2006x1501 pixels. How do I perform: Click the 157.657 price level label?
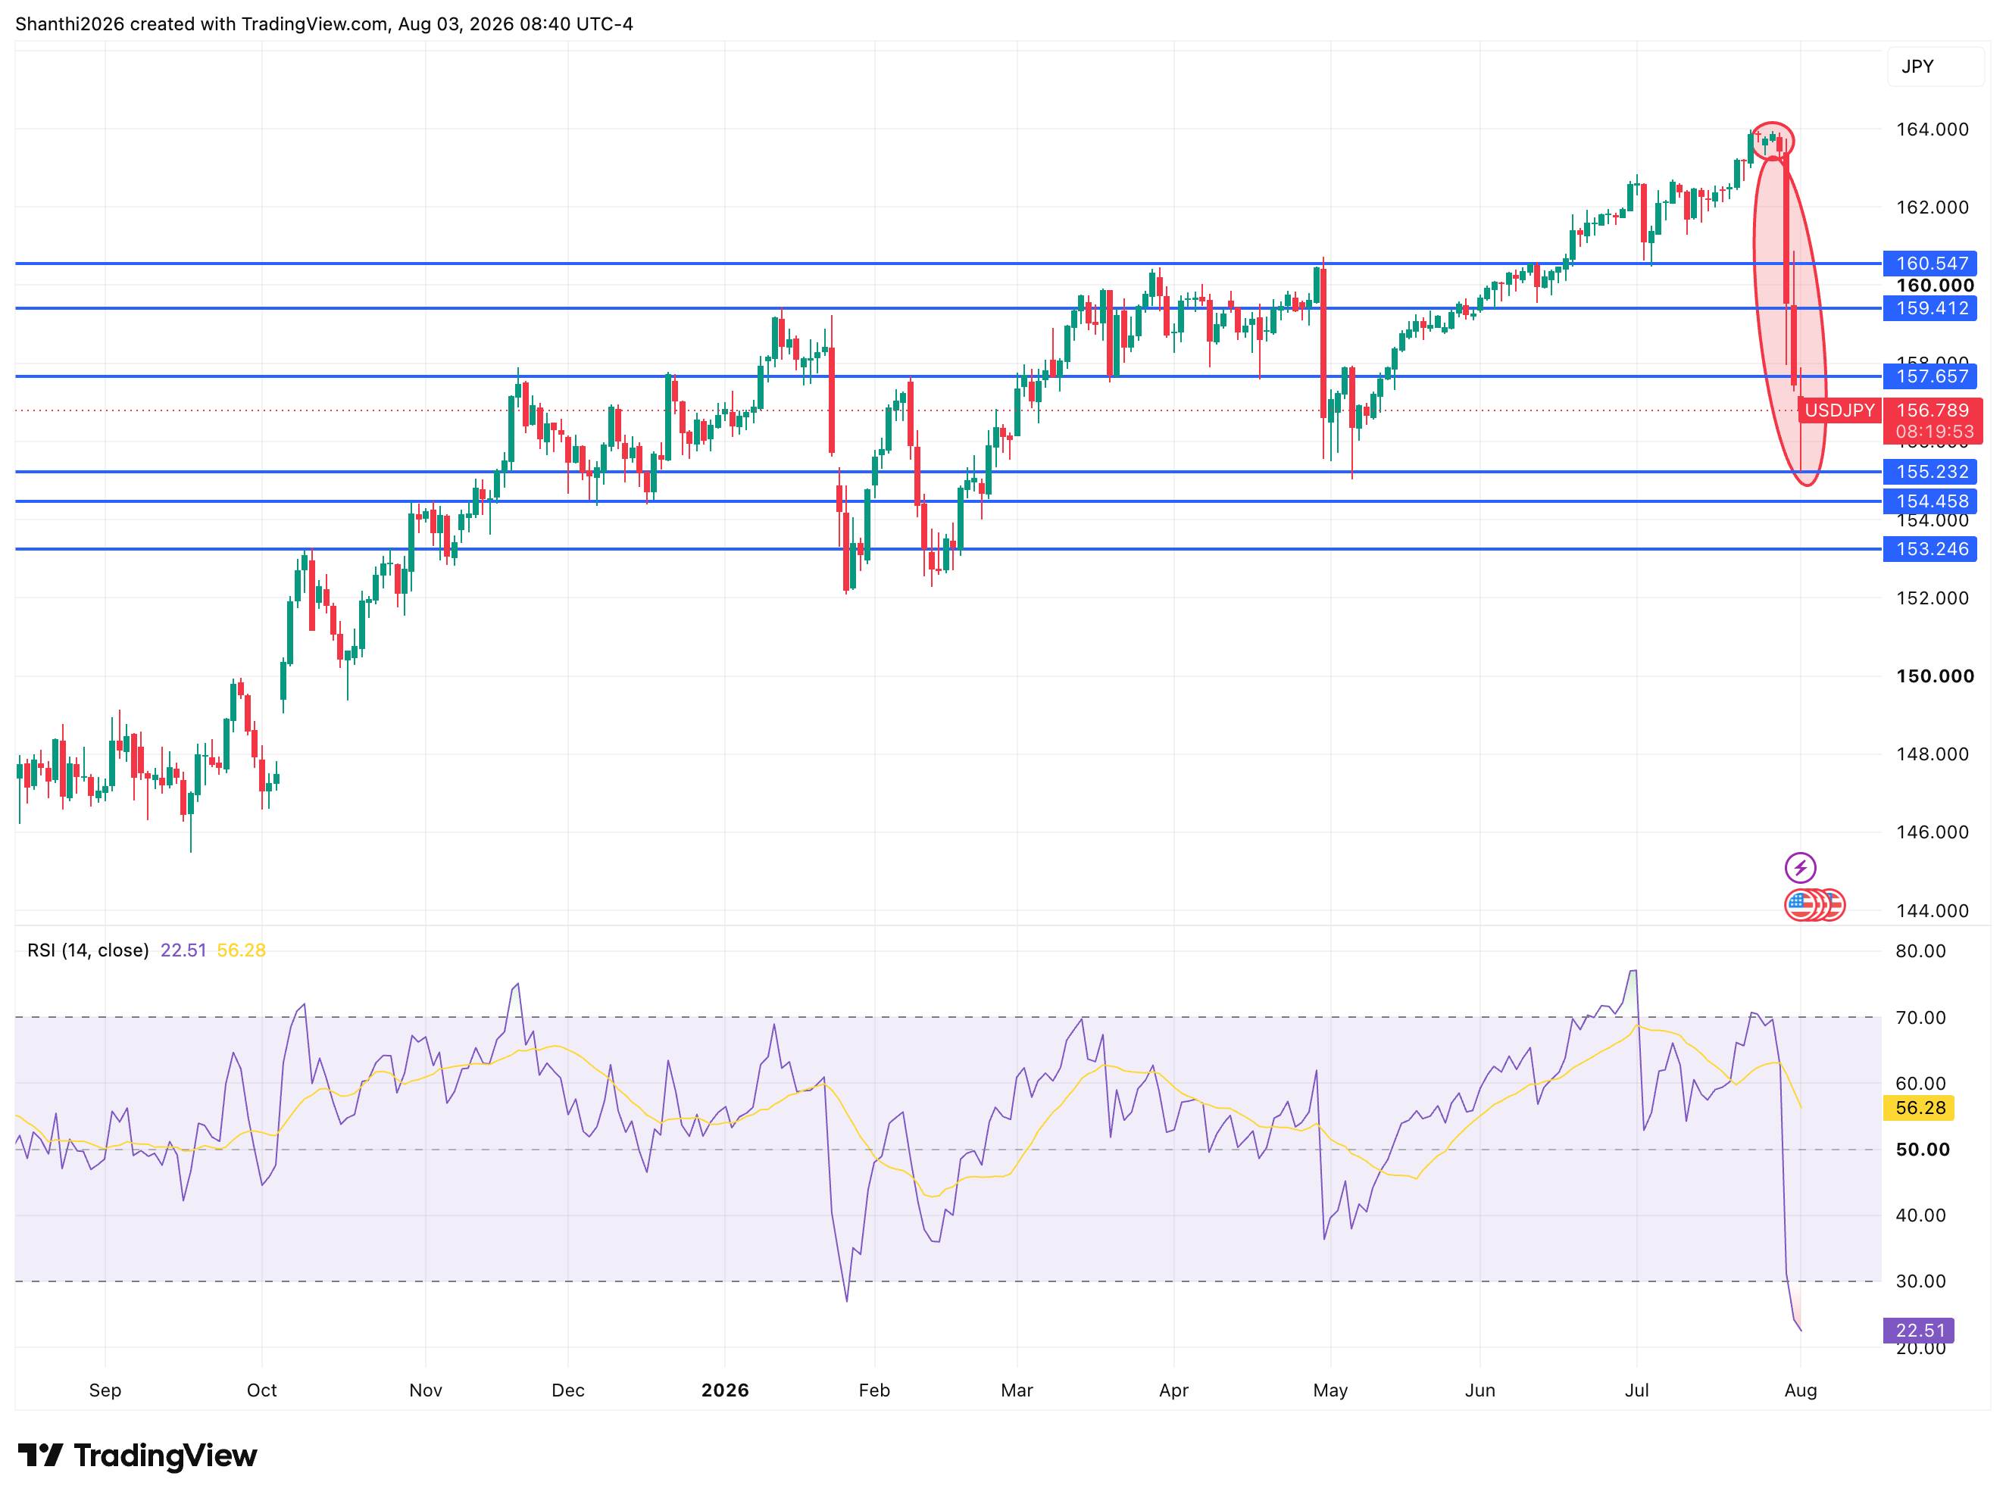point(1929,376)
